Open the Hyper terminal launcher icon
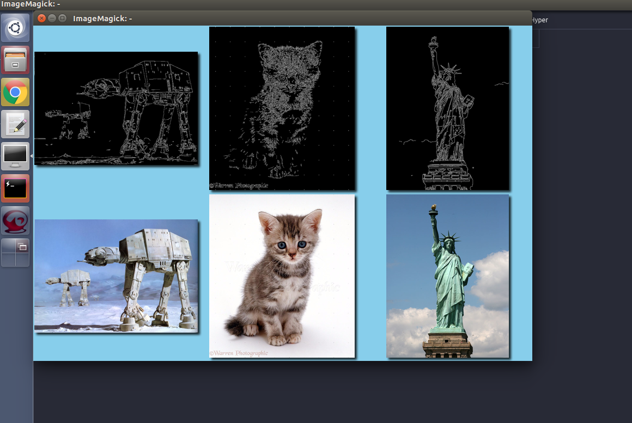 [15, 188]
